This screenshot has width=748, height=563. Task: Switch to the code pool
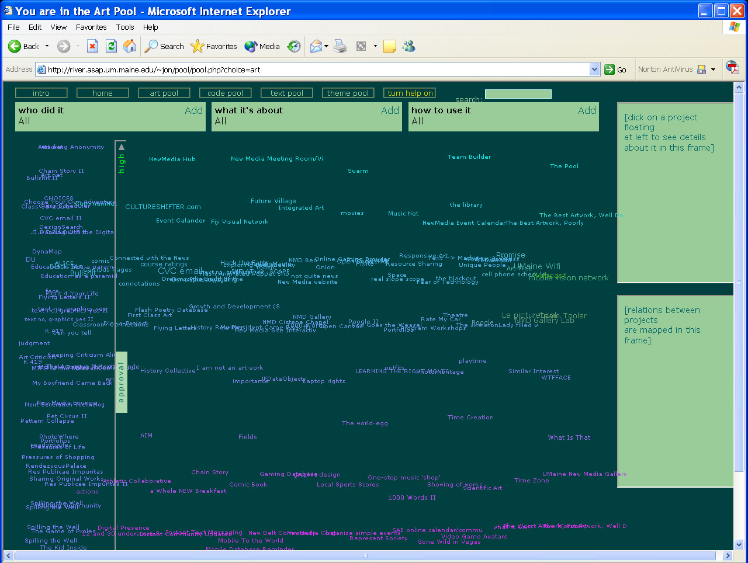click(225, 93)
